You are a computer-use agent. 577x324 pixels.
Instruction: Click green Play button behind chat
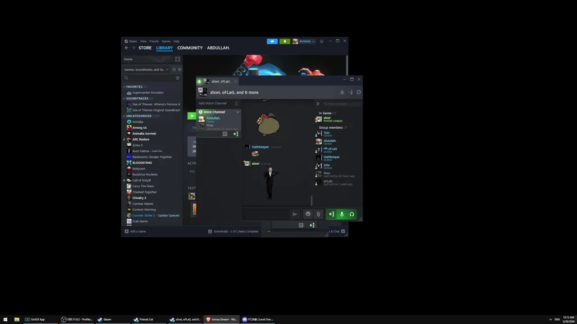[192, 116]
